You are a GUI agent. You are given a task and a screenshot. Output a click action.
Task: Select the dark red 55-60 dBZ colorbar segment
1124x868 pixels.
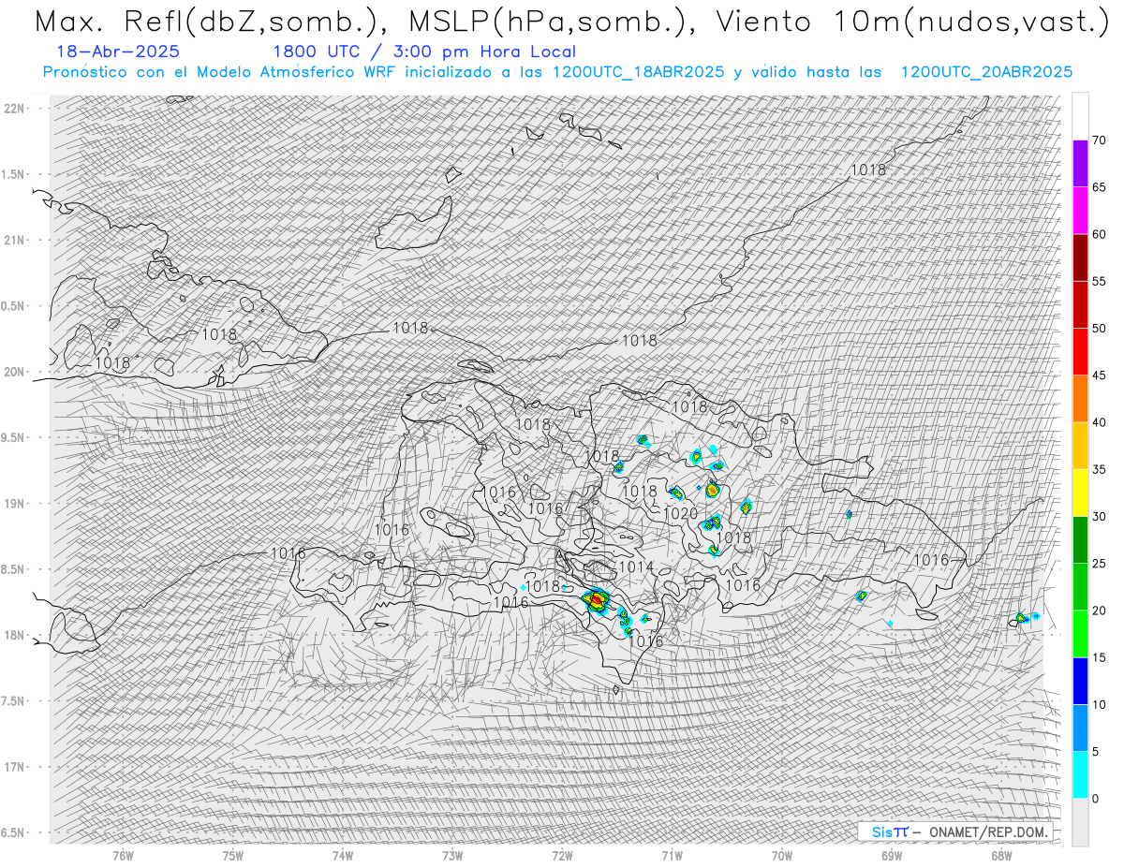[1080, 257]
